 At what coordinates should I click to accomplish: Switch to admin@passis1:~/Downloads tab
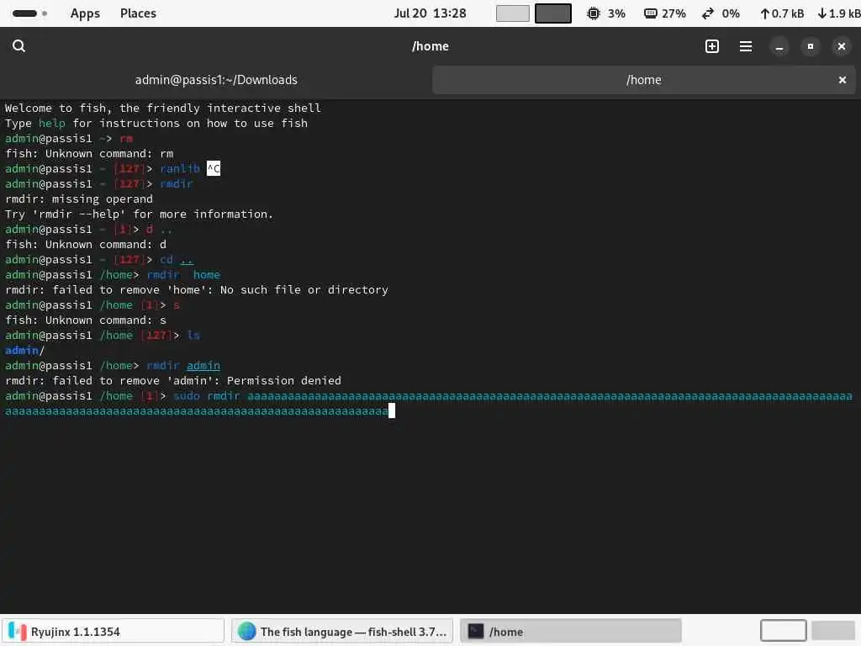coord(216,80)
